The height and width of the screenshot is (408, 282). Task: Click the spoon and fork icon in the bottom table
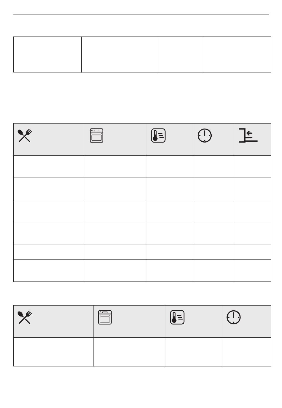[25, 317]
